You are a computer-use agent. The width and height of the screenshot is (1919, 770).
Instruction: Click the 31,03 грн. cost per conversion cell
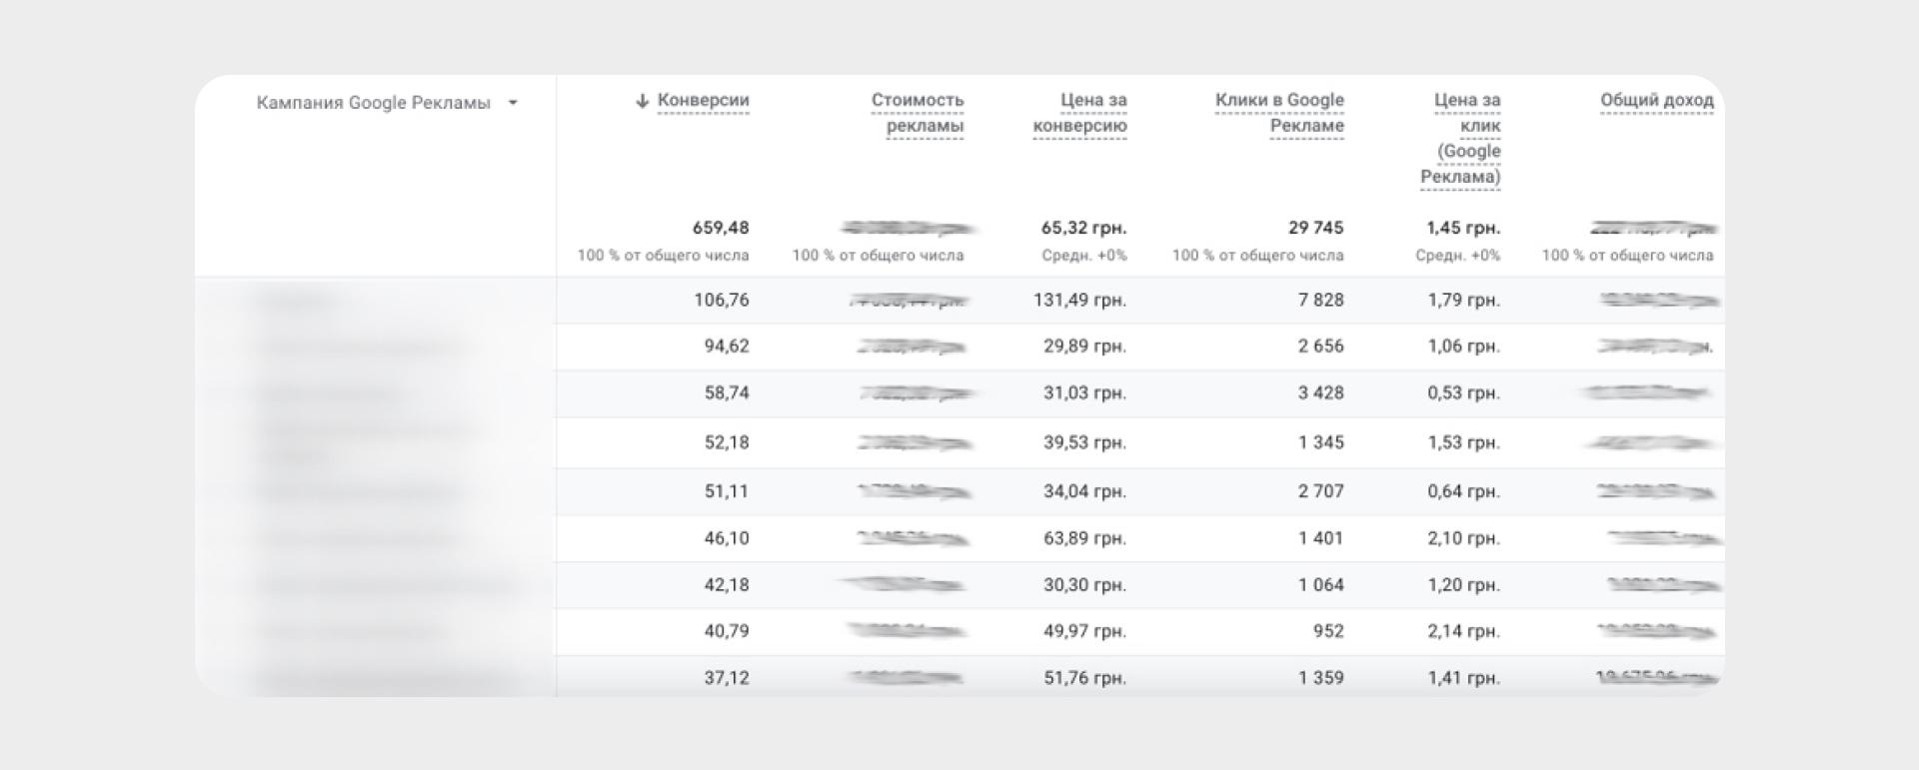pos(1084,392)
